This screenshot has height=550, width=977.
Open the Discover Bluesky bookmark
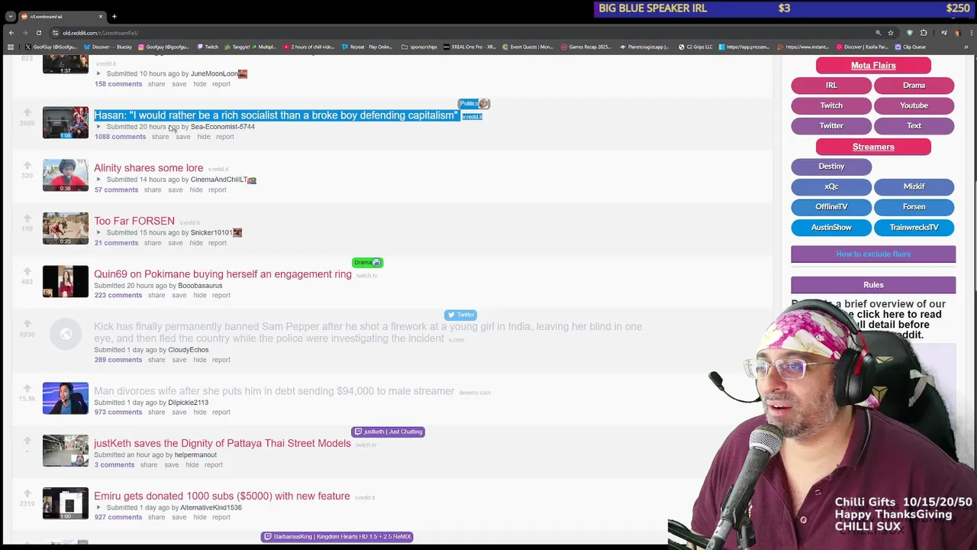point(108,47)
